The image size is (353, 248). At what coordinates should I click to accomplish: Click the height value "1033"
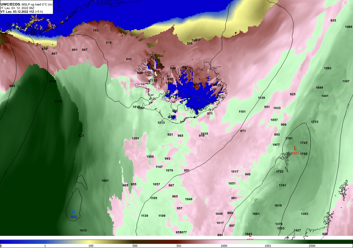pos(277,108)
